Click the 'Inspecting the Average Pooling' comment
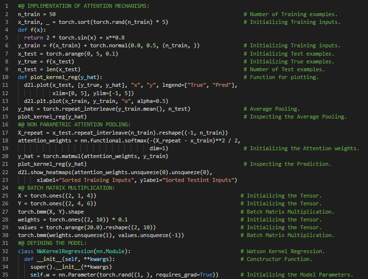 tap(298, 117)
